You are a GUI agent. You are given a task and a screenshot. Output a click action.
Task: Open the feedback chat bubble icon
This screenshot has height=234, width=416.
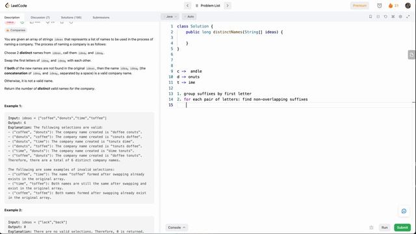[x=404, y=211]
